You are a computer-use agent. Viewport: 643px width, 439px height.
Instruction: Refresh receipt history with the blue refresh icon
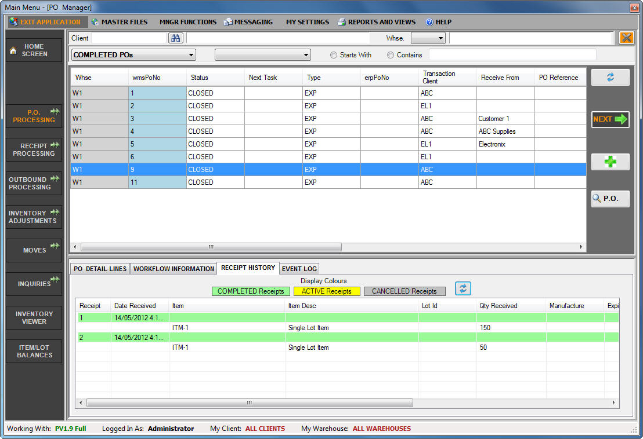point(463,288)
